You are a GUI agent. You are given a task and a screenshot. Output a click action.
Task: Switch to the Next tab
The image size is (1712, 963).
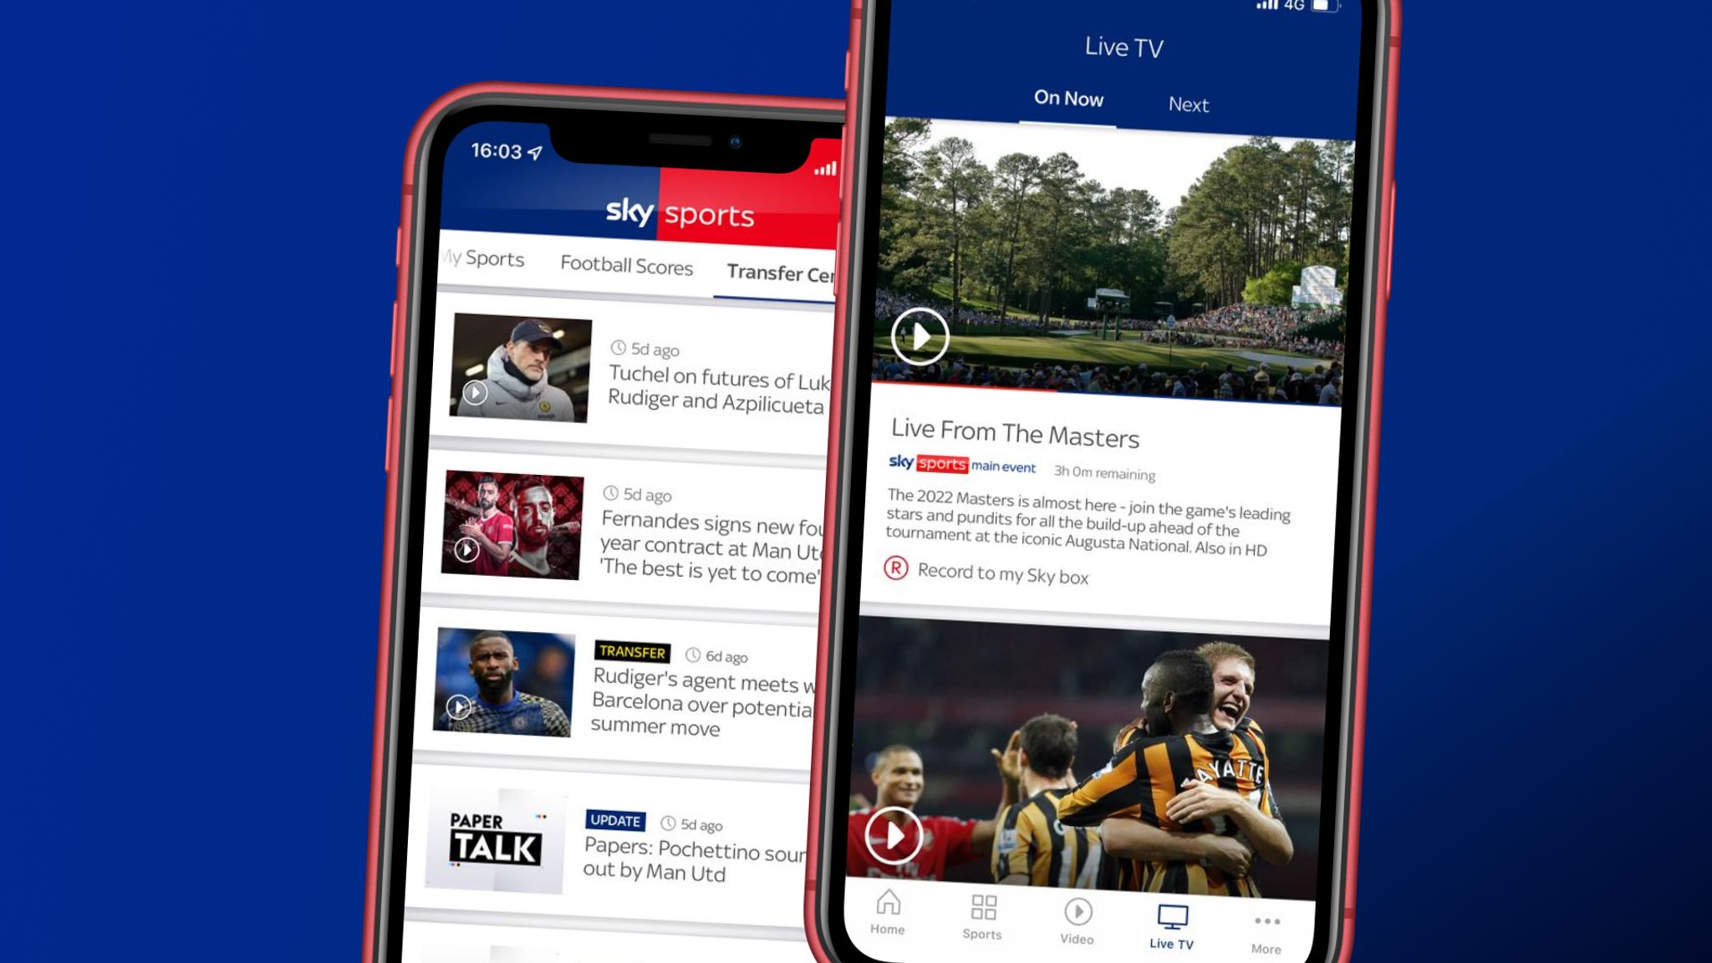1190,104
